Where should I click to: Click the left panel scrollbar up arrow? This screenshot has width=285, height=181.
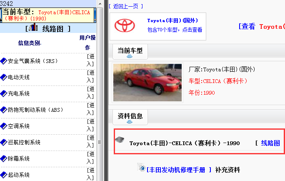coord(100,4)
